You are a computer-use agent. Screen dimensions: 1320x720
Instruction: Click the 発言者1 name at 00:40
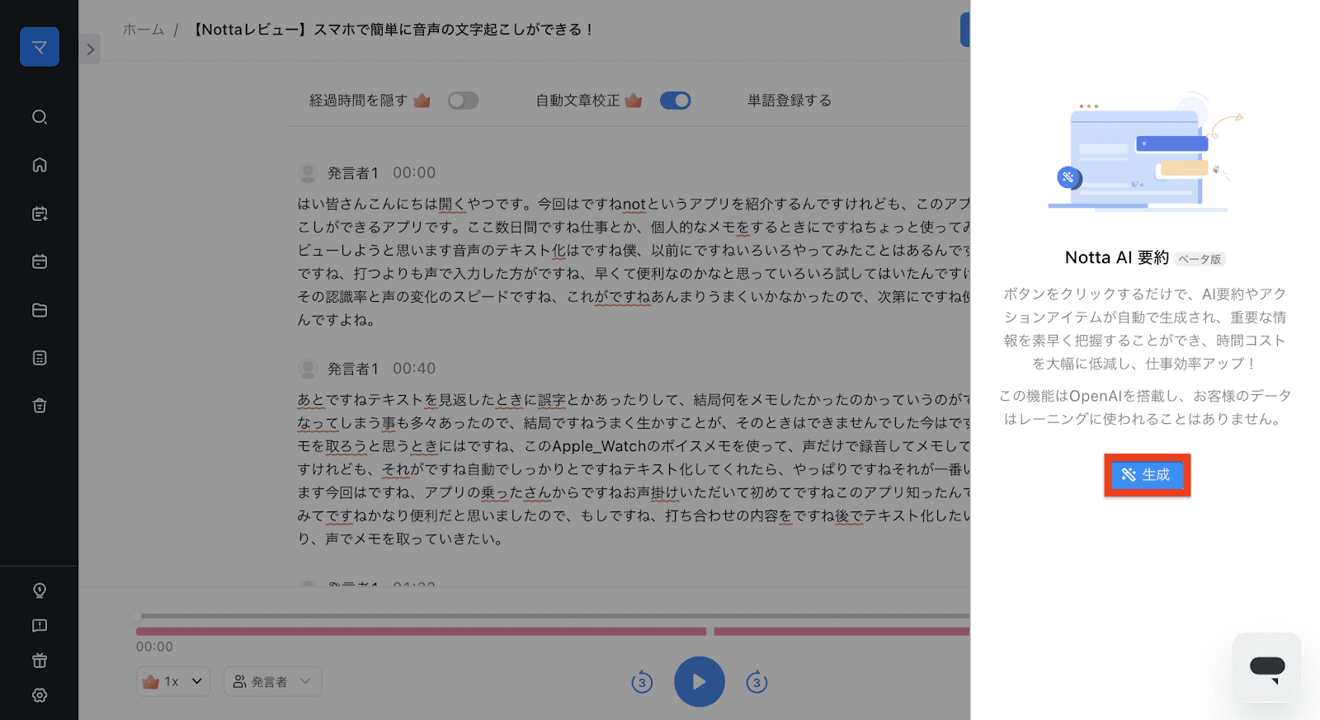(352, 369)
